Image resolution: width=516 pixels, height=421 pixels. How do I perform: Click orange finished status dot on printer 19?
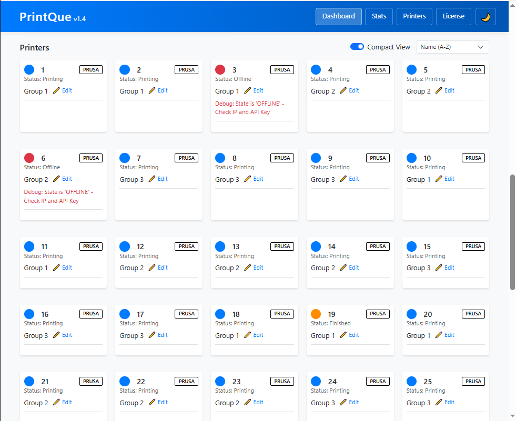(x=316, y=314)
